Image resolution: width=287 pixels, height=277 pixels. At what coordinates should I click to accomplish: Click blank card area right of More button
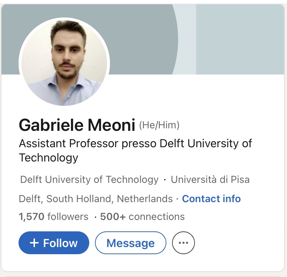[239, 243]
